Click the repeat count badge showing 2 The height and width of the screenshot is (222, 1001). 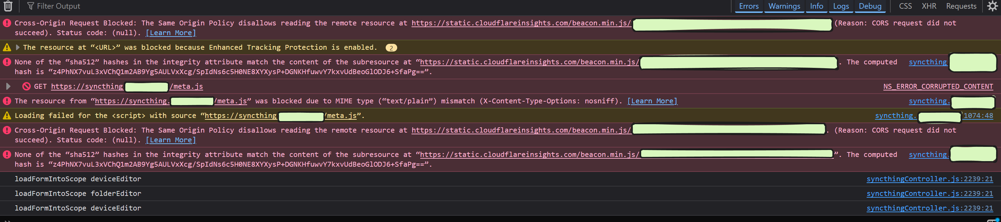[391, 48]
